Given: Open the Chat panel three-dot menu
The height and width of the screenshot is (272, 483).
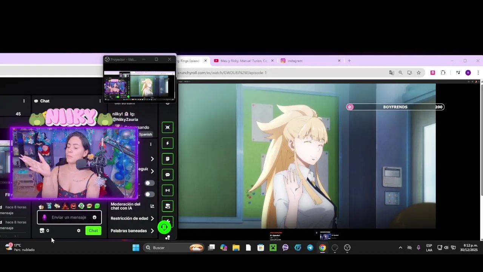Looking at the screenshot, I should 100,101.
